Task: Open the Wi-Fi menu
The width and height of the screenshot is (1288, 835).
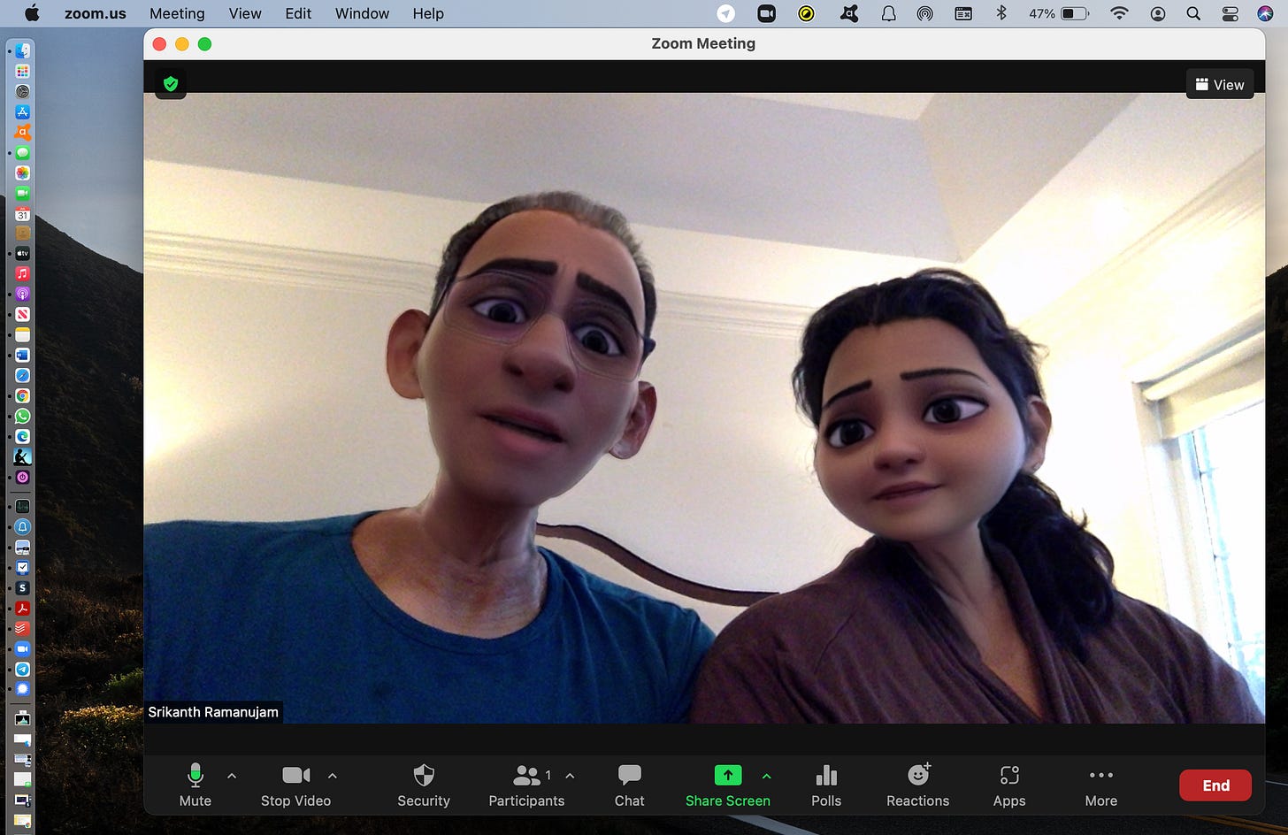Action: click(x=1119, y=13)
